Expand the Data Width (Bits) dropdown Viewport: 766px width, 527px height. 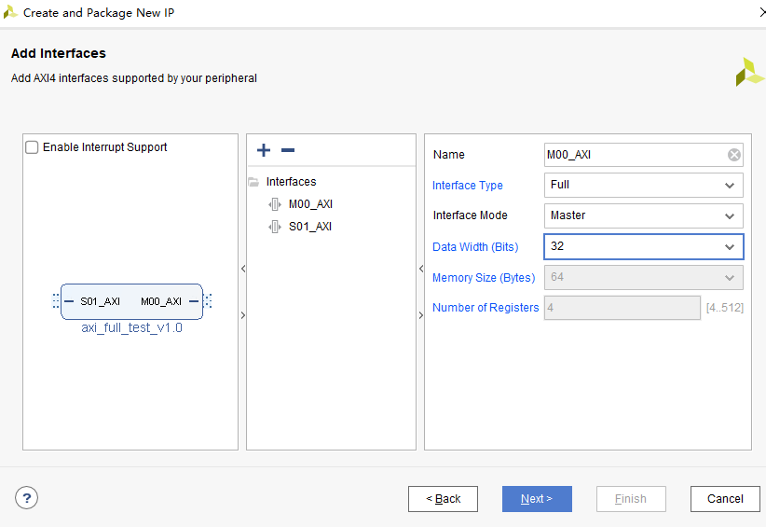[x=643, y=246]
